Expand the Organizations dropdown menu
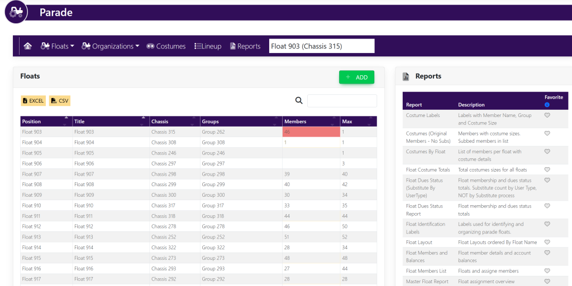572x286 pixels. pos(111,46)
